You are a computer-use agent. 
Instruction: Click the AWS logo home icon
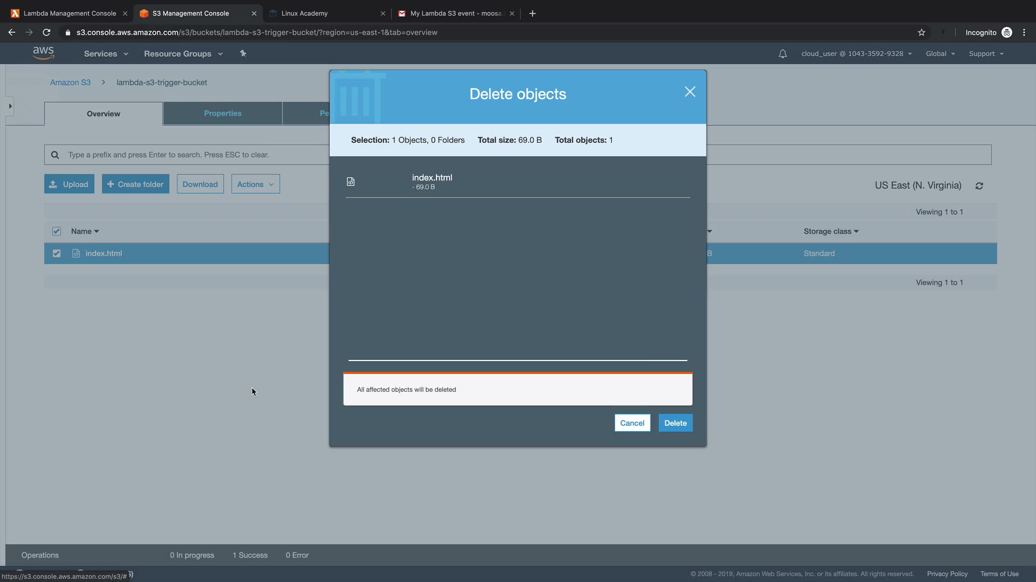pos(43,53)
